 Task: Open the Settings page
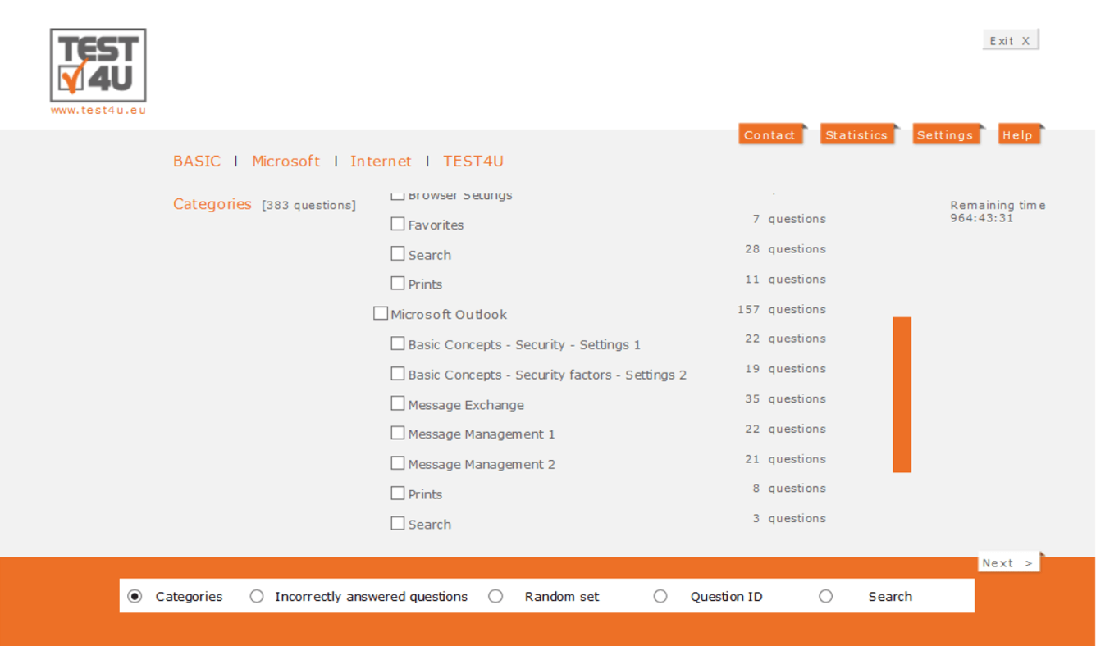[x=946, y=135]
